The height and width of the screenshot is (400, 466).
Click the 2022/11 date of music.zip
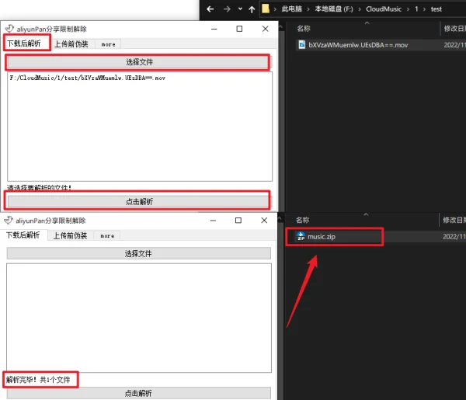point(454,237)
